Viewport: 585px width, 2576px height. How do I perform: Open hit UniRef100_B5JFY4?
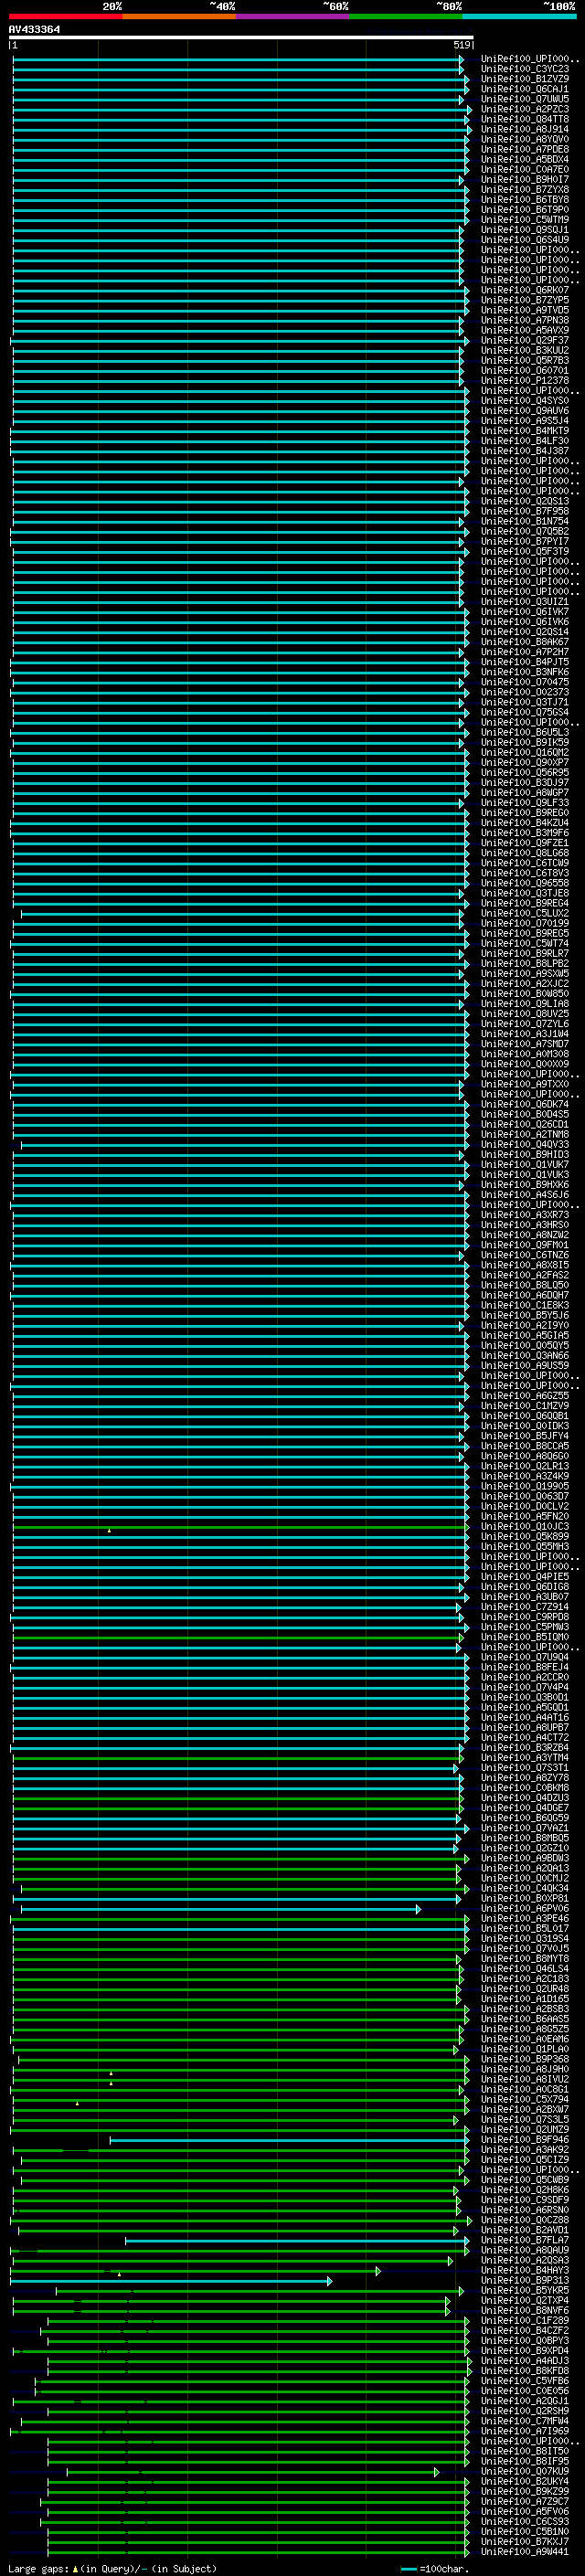525,1436
